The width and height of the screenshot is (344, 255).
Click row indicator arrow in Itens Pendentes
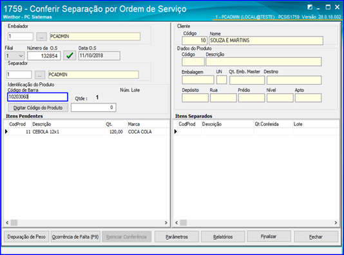(x=6, y=132)
